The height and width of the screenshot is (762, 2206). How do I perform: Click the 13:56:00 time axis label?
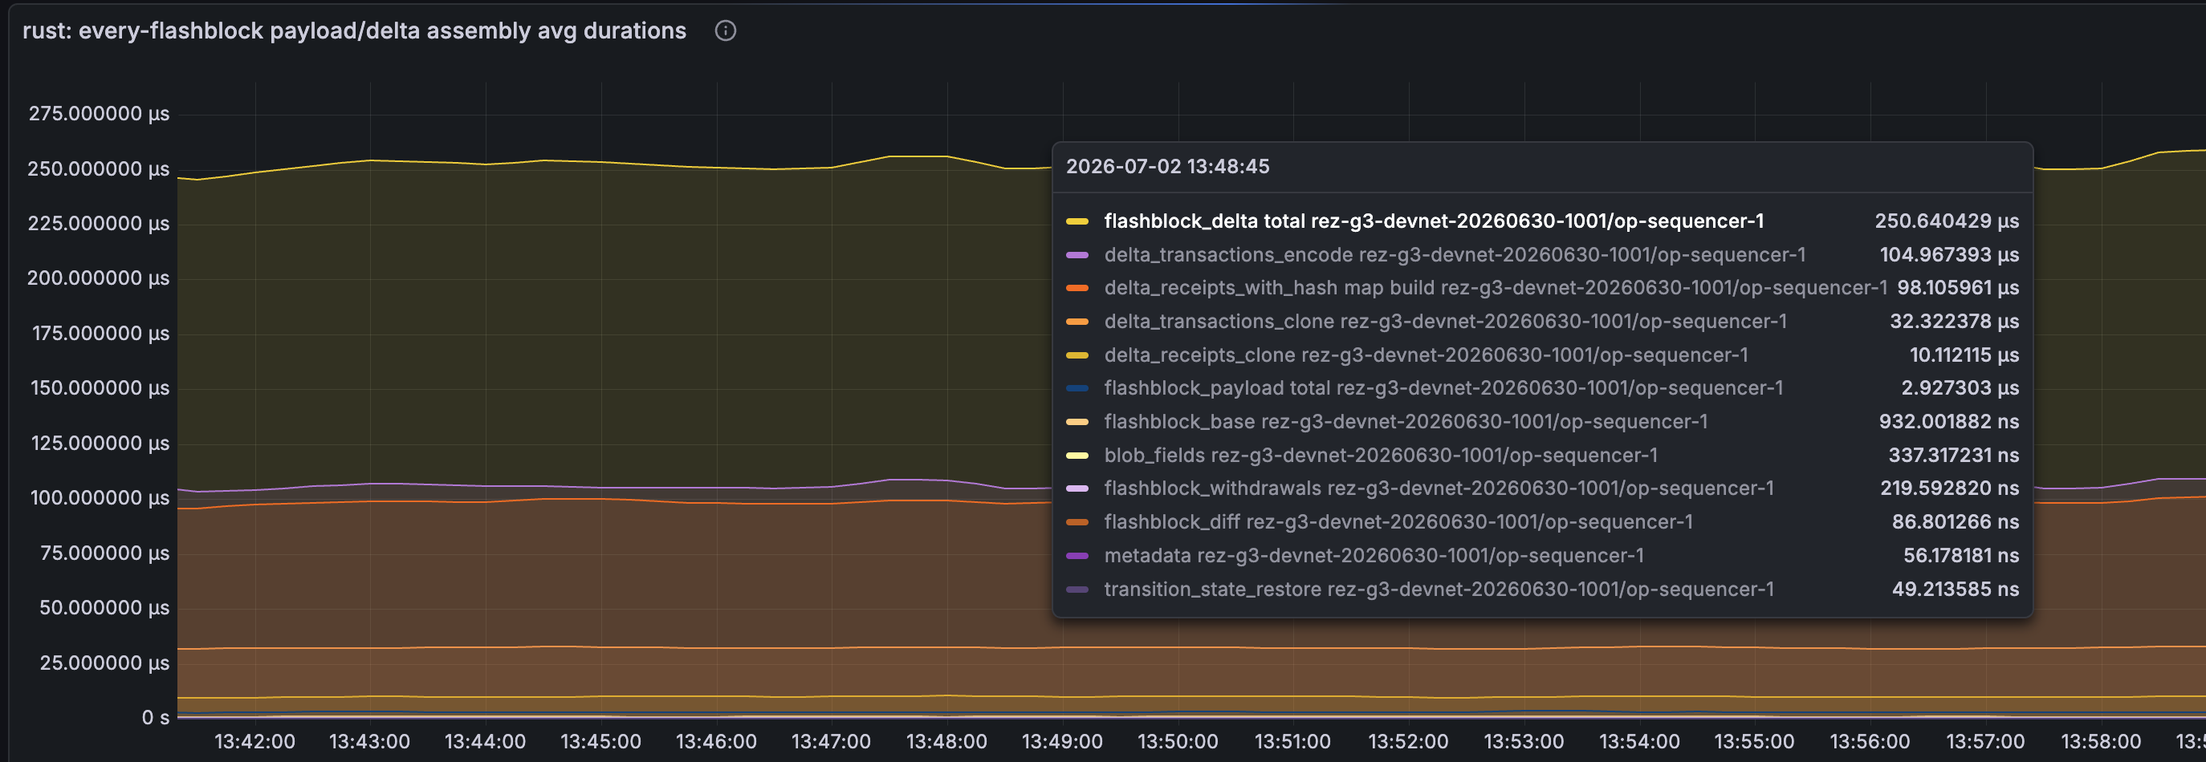pos(1870,741)
